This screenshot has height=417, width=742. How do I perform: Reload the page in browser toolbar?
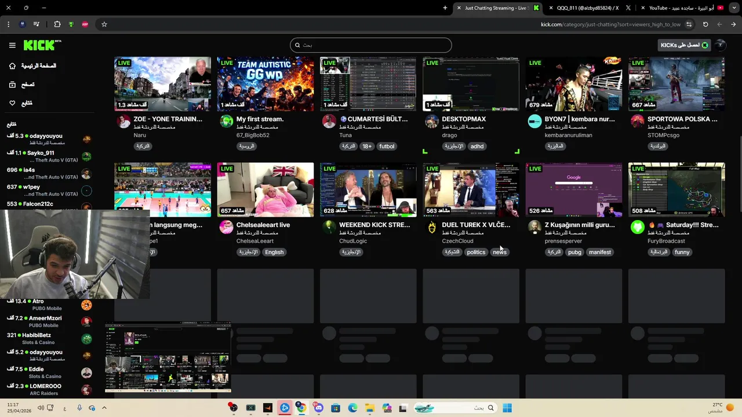[x=705, y=24]
